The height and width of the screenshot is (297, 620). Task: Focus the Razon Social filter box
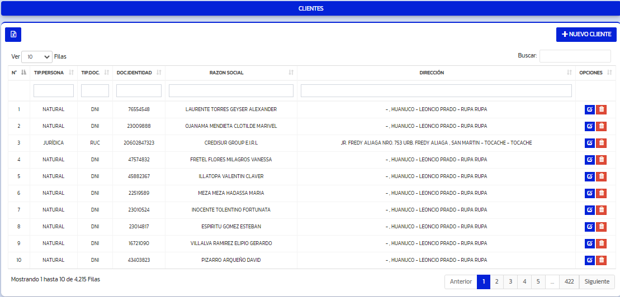tap(231, 90)
